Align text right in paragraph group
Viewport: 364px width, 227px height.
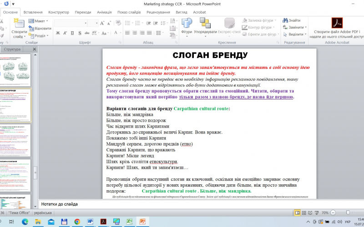[142, 33]
